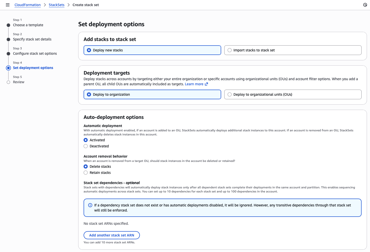The height and width of the screenshot is (252, 370).
Task: Open the Learn more link
Action: [x=194, y=84]
